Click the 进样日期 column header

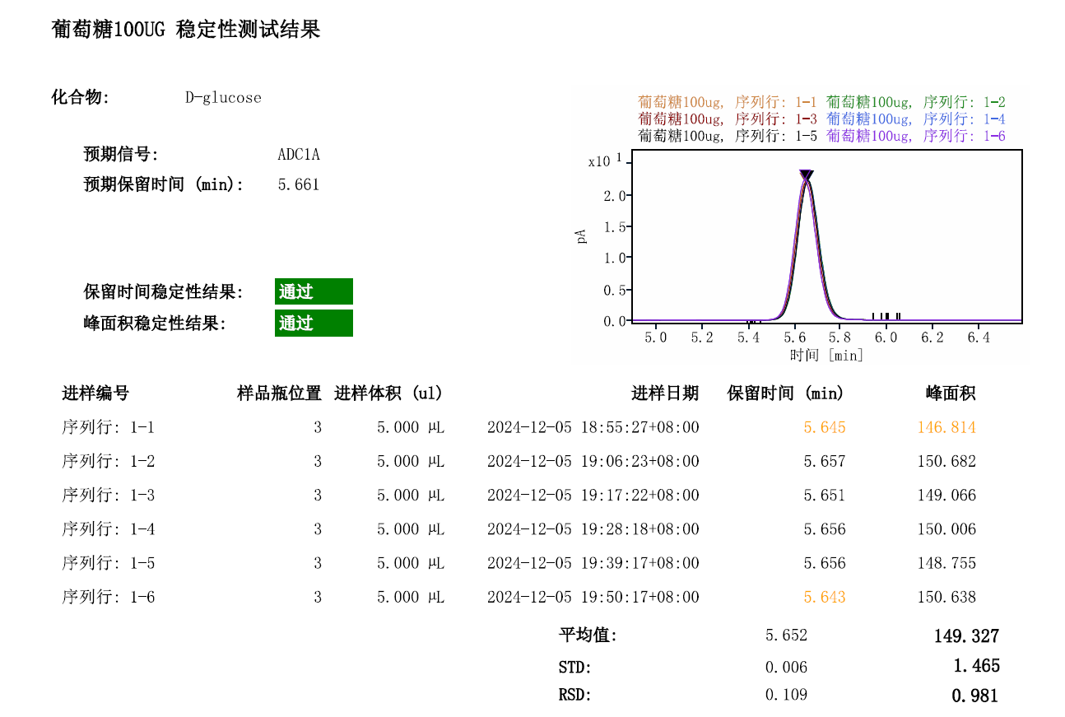(x=665, y=393)
